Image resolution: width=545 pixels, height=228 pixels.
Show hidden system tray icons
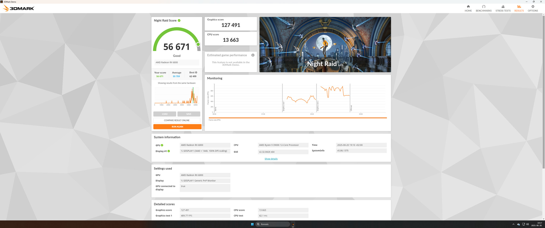pos(513,224)
